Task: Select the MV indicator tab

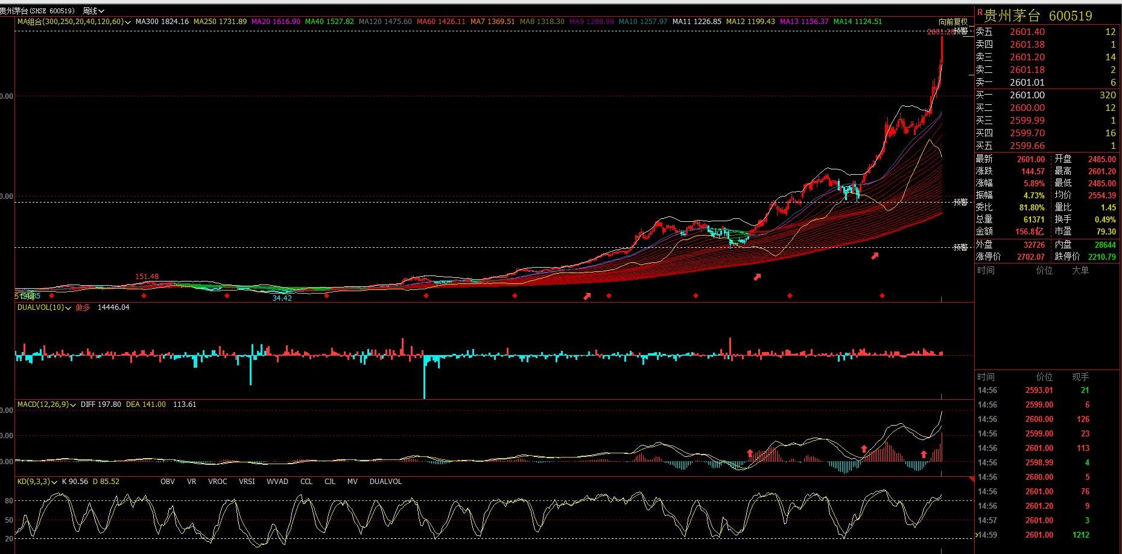Action: tap(352, 482)
